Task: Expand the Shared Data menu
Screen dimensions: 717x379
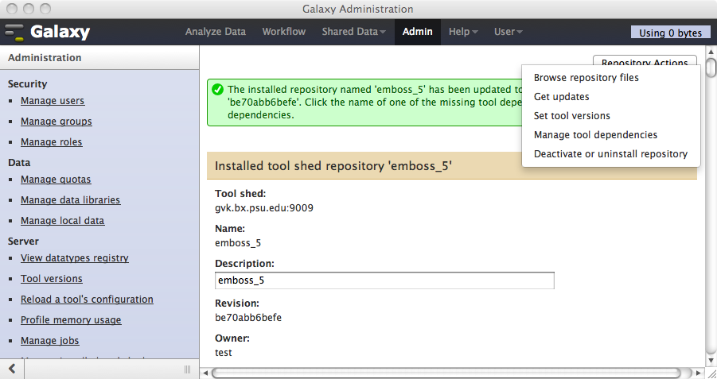Action: [353, 32]
